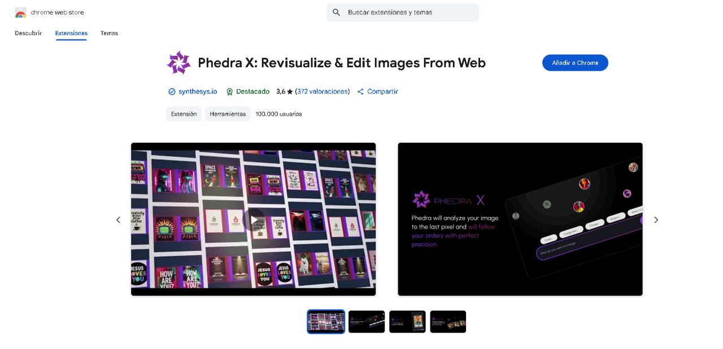Click the Destacado award badge icon

tap(230, 91)
